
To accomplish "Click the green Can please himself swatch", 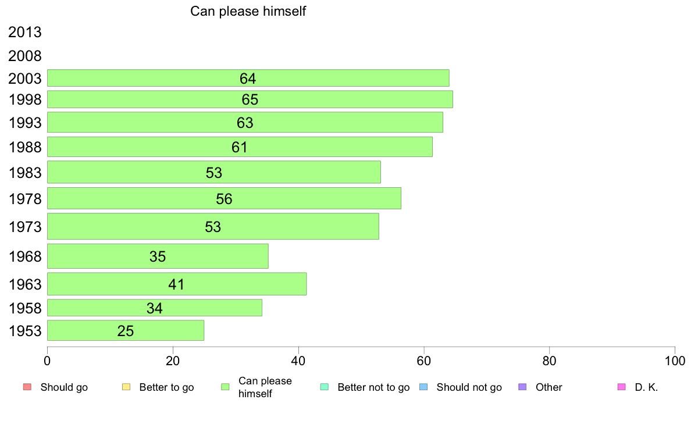I will pos(225,387).
